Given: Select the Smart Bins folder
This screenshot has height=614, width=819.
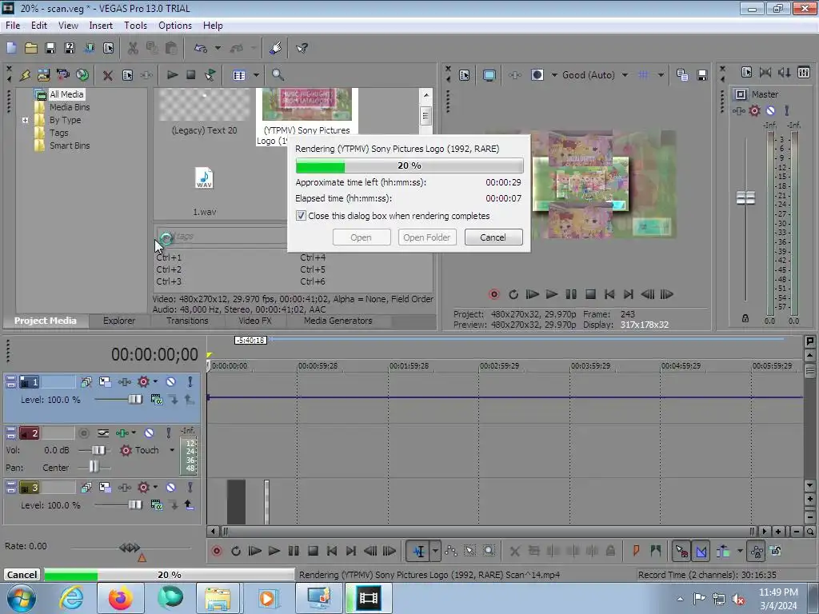Looking at the screenshot, I should click(x=70, y=146).
